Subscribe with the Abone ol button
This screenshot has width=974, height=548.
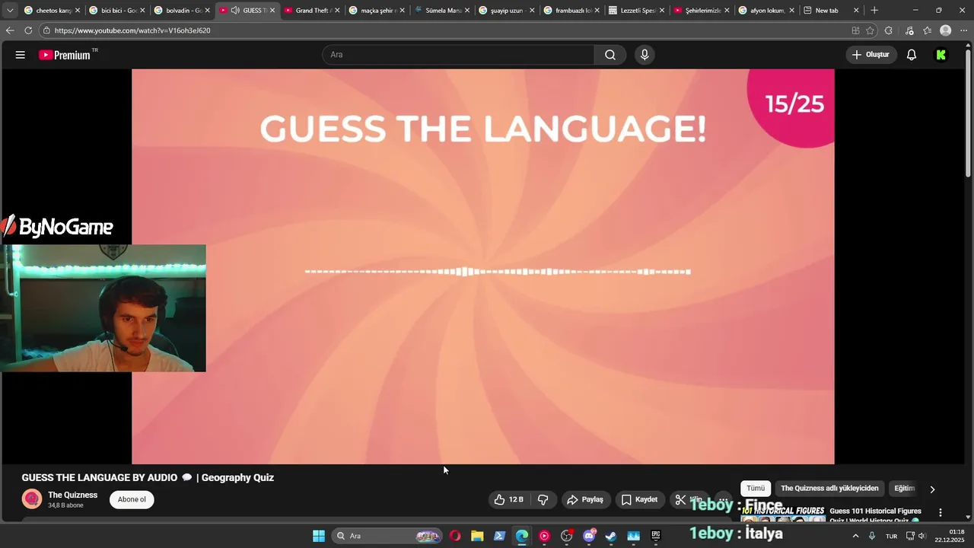(x=132, y=499)
